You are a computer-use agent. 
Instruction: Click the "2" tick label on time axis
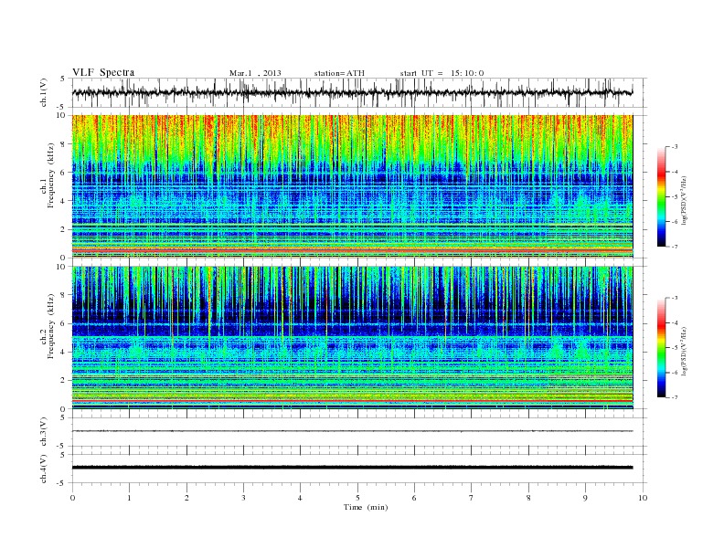click(186, 498)
